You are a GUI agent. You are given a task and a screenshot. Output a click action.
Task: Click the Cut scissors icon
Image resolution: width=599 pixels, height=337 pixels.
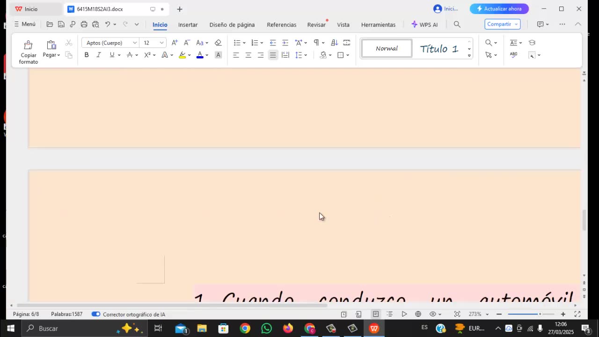[69, 43]
